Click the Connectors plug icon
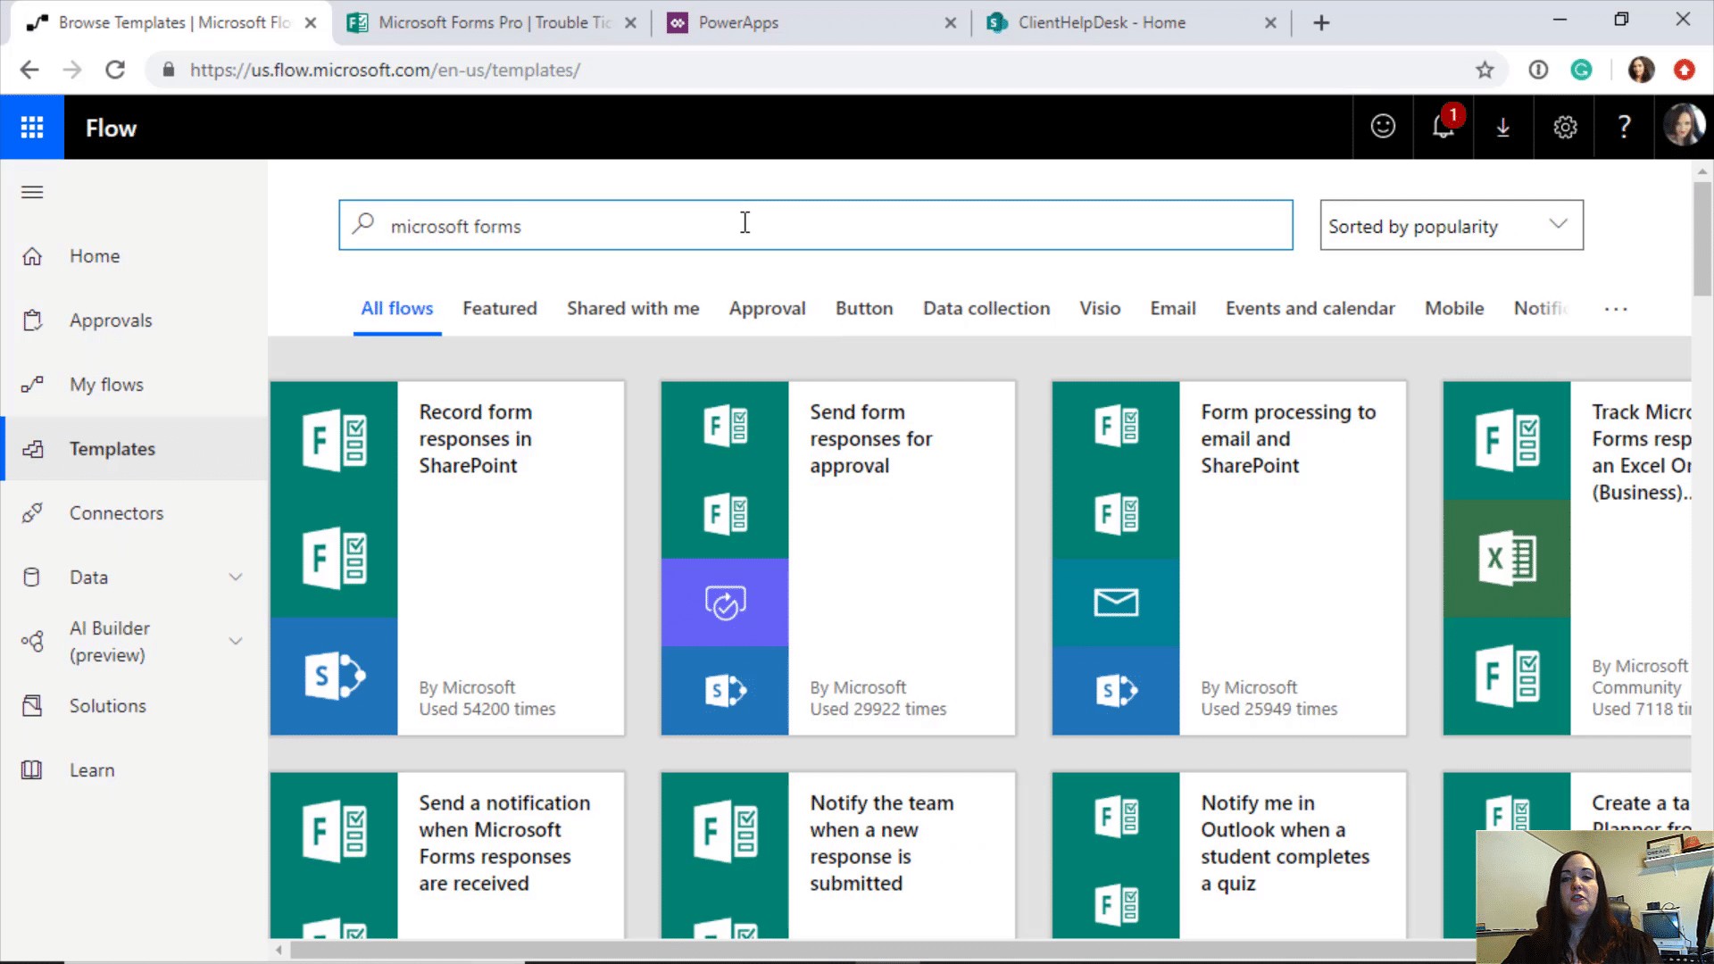 click(32, 513)
